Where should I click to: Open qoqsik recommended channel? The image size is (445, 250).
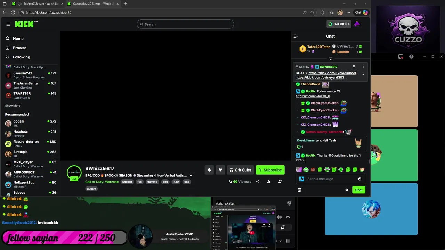(30, 123)
